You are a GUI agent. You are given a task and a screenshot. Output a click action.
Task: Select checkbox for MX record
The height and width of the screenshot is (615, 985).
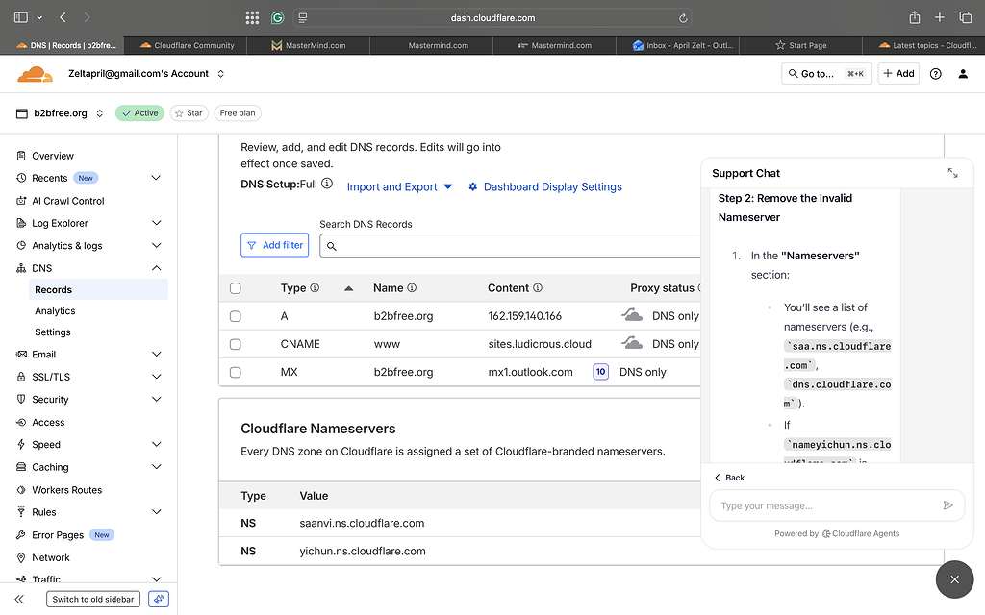tap(235, 373)
